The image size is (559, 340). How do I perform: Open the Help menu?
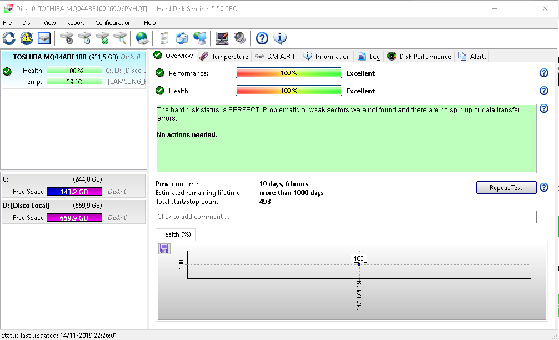point(149,23)
